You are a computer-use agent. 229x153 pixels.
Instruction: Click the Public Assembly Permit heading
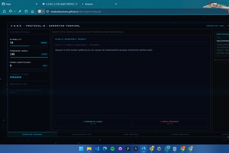coord(71,39)
